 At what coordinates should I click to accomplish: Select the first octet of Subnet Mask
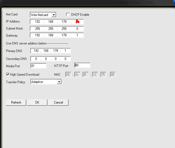click(x=37, y=29)
